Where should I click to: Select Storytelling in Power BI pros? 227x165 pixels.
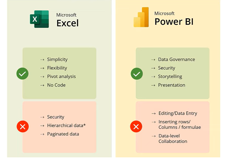pyautogui.click(x=170, y=77)
